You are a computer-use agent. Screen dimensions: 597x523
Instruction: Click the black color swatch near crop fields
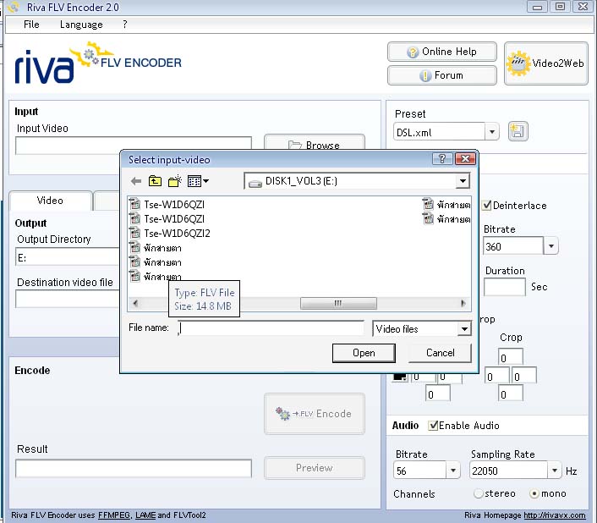pos(400,377)
